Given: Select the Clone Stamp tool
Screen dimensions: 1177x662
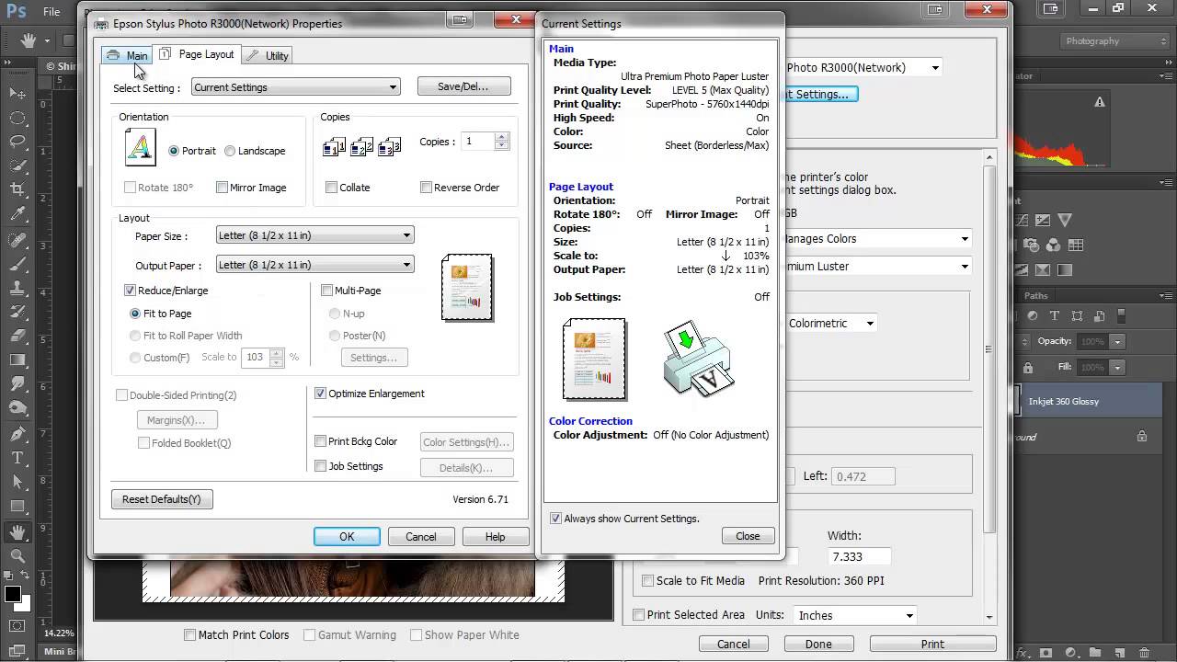Looking at the screenshot, I should click(x=17, y=287).
